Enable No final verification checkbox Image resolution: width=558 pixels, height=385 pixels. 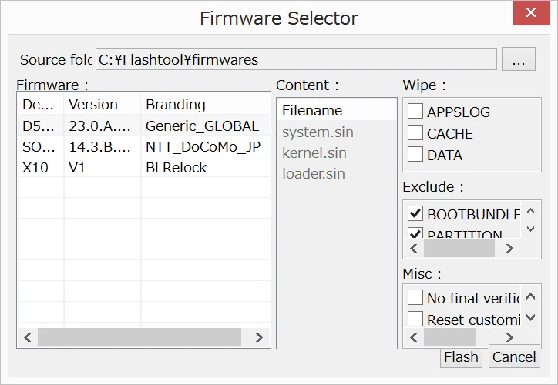415,297
